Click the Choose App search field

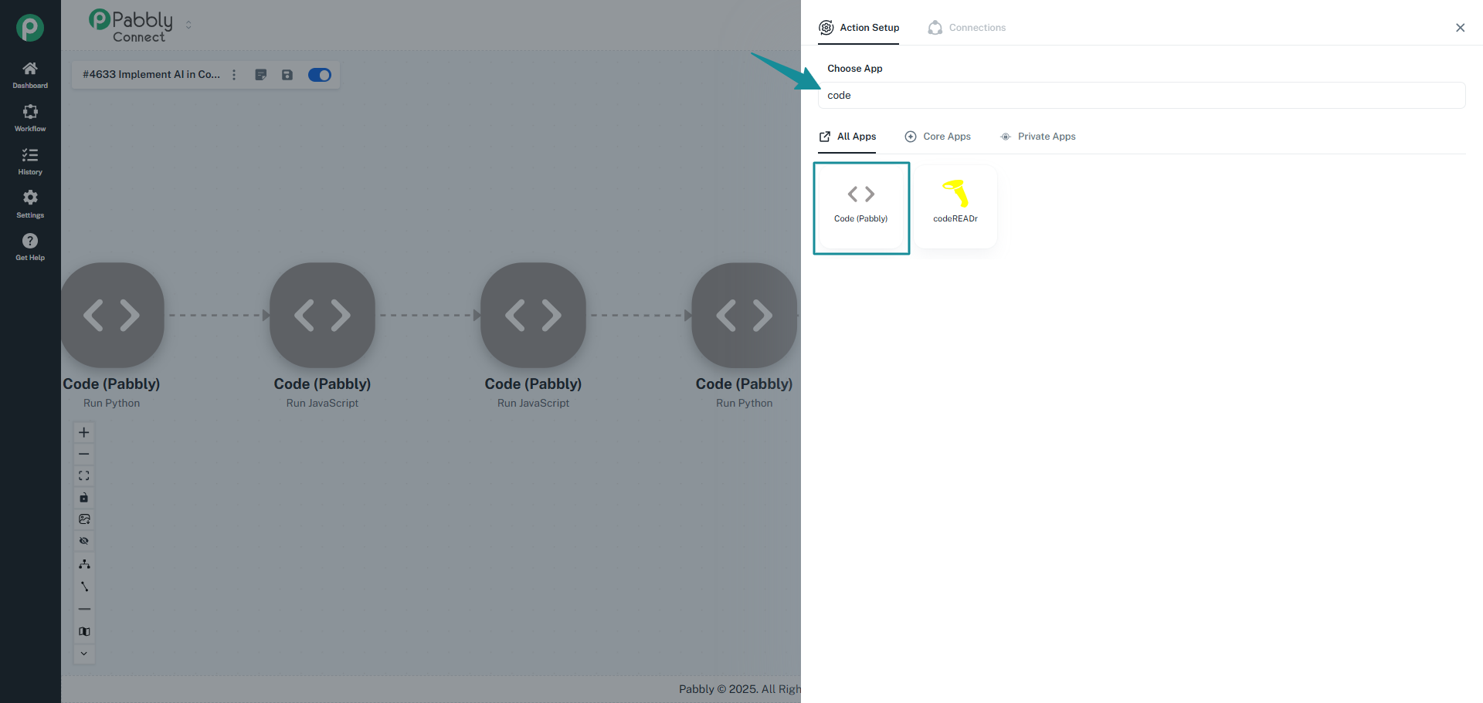[1141, 96]
